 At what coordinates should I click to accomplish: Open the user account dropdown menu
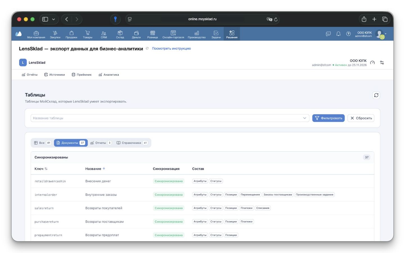tap(381, 34)
